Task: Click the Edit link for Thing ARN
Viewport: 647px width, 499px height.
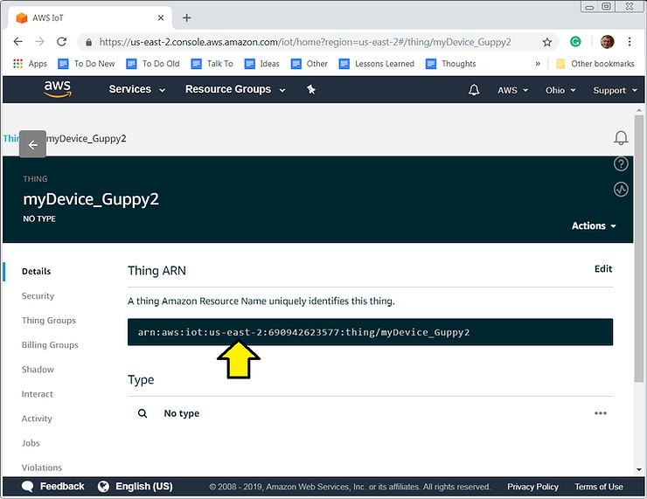Action: (x=603, y=269)
